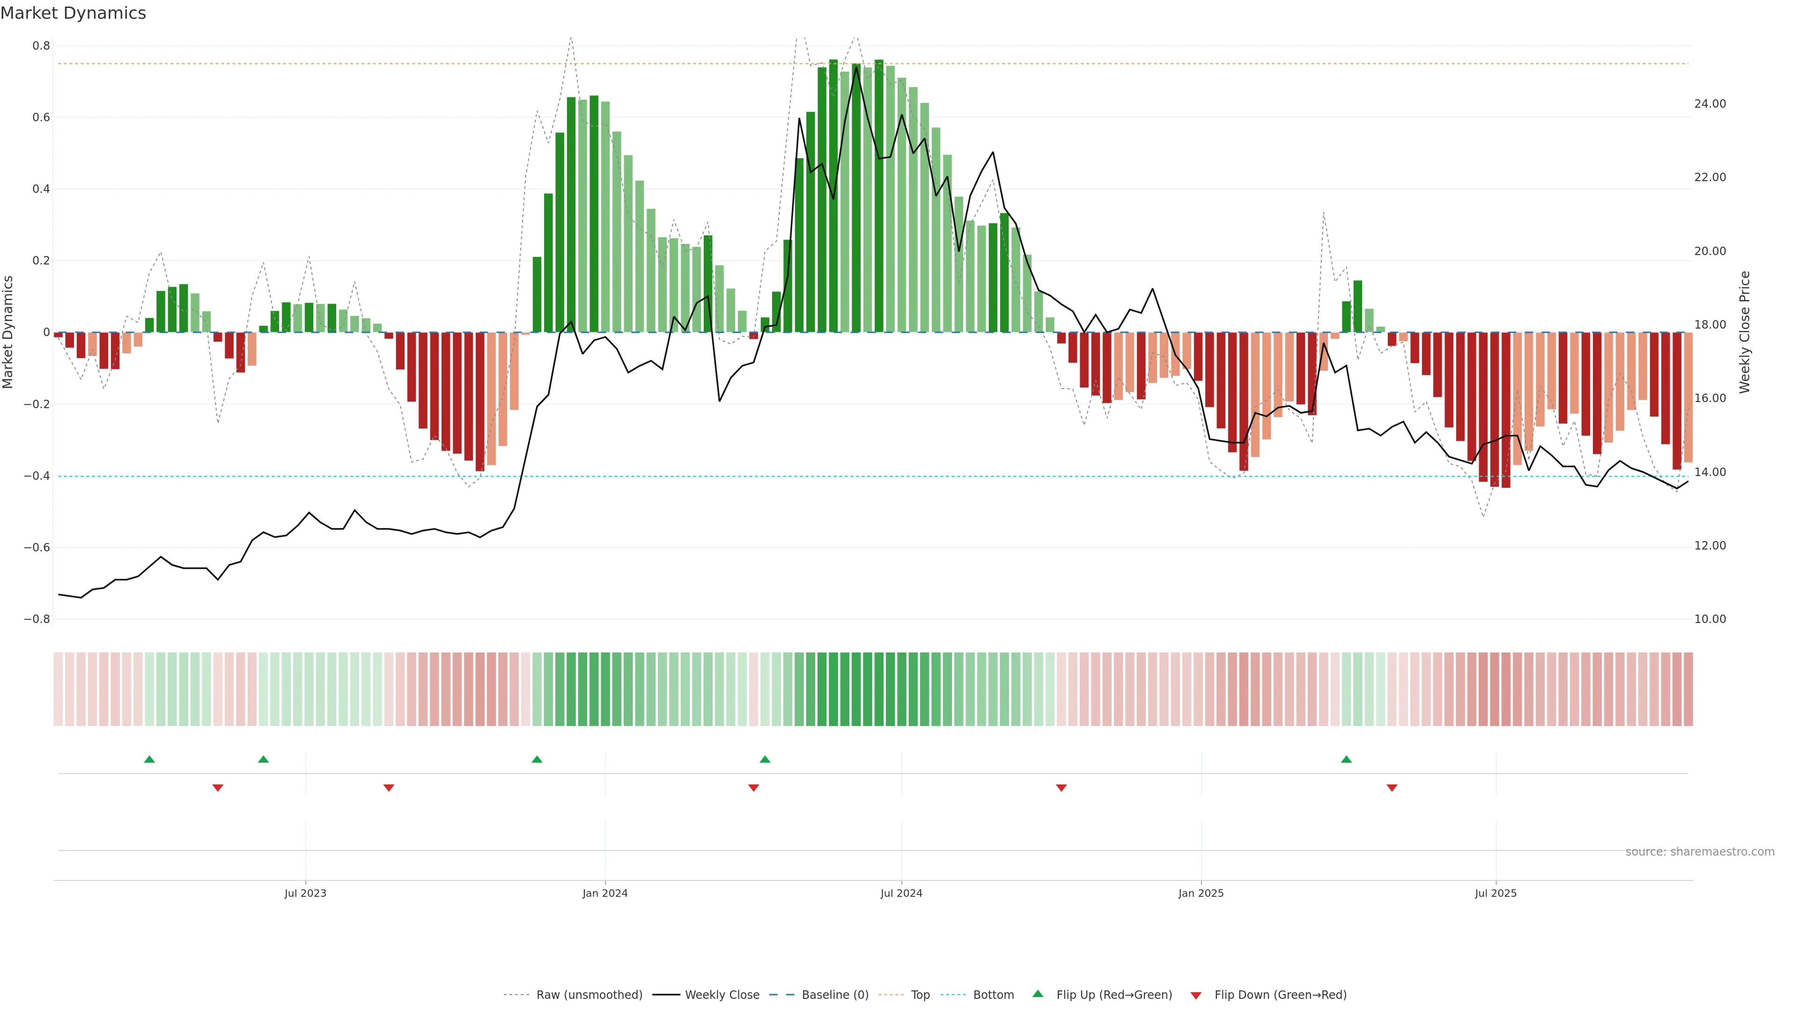Click the leftmost green flip-up triangle marker
The image size is (1798, 1011).
pyautogui.click(x=149, y=759)
